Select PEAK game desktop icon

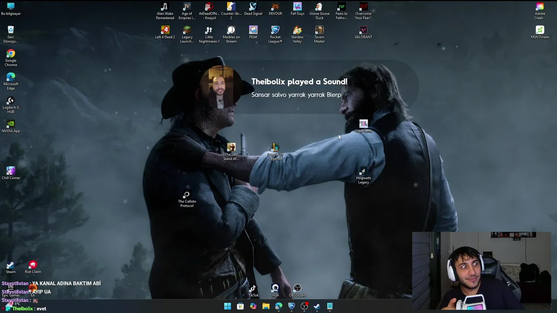tap(253, 33)
